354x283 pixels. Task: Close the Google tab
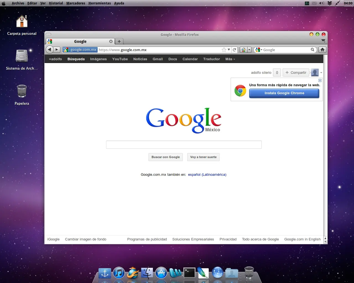coord(111,41)
